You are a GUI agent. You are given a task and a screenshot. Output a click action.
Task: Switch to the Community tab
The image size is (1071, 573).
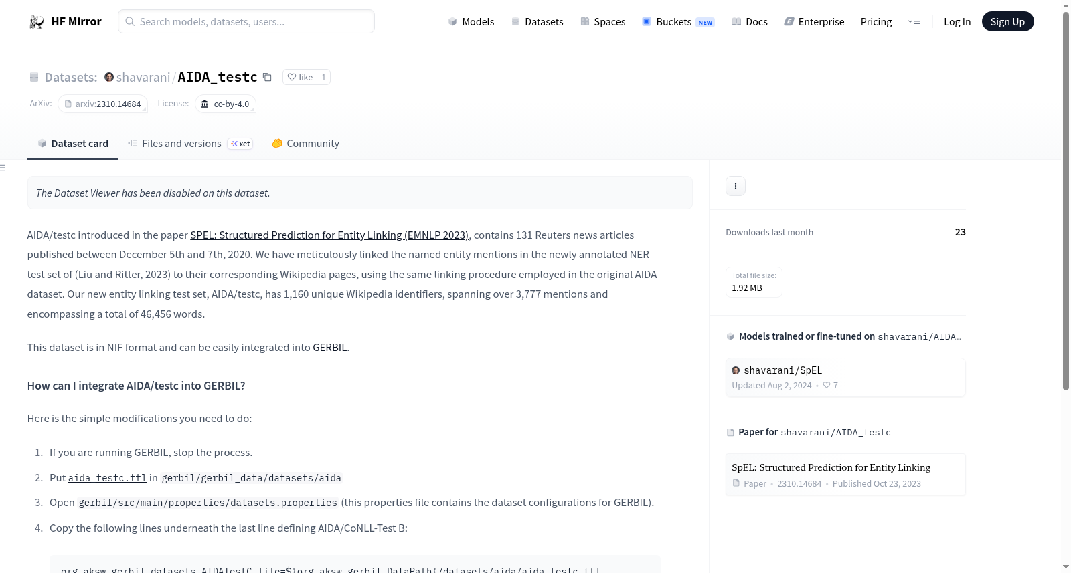(306, 144)
